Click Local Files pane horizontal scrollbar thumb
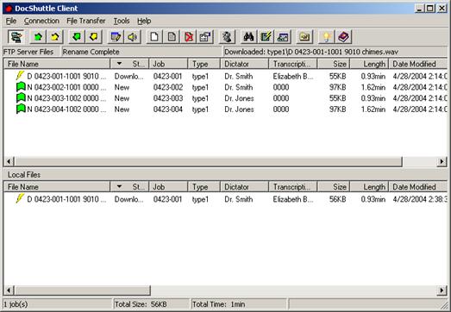This screenshot has width=451, height=312. pos(83,290)
